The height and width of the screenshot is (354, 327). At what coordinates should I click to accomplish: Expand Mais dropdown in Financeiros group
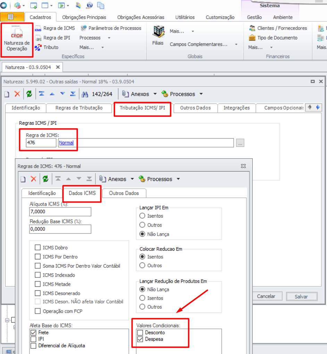tap(271, 47)
